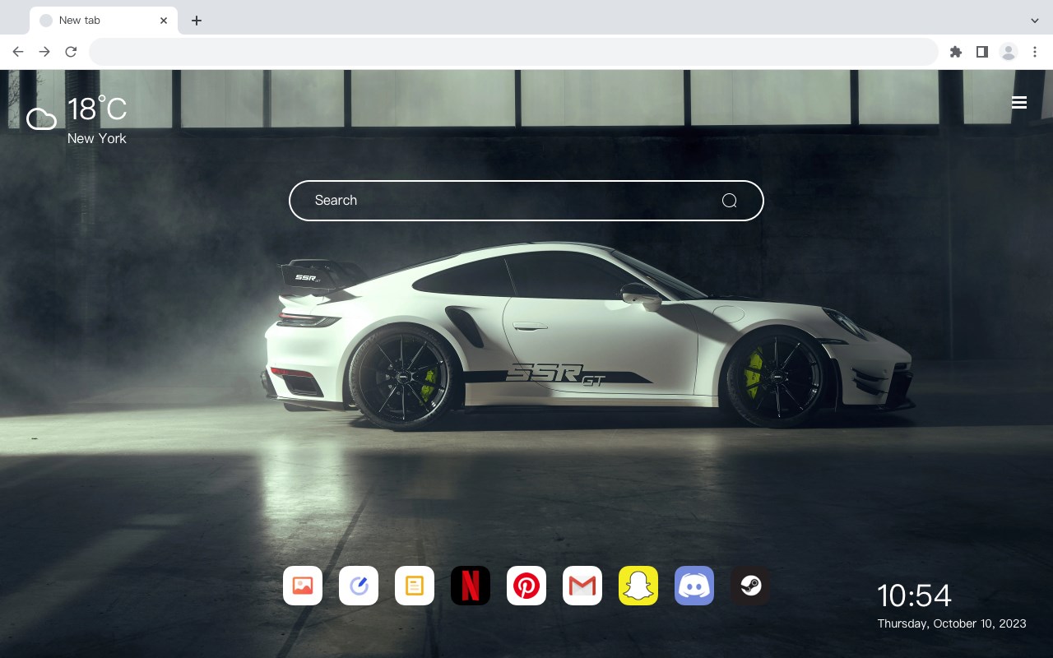Click into the Search input field
The width and height of the screenshot is (1053, 658).
coord(526,201)
